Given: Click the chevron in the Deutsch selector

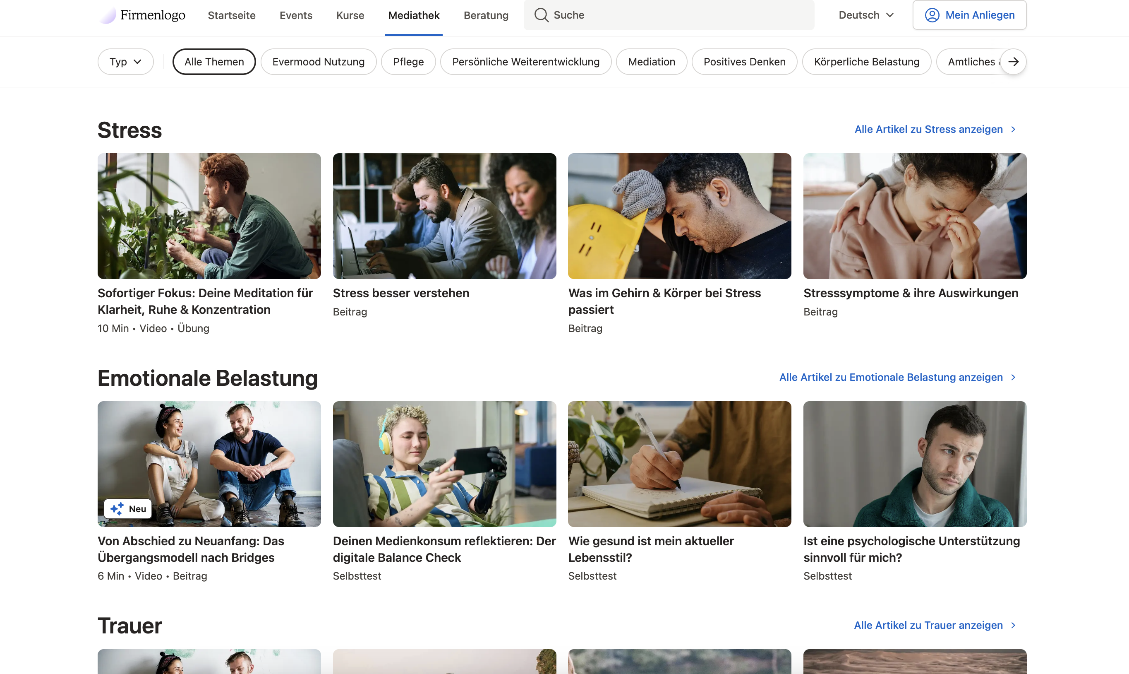Looking at the screenshot, I should (x=890, y=15).
